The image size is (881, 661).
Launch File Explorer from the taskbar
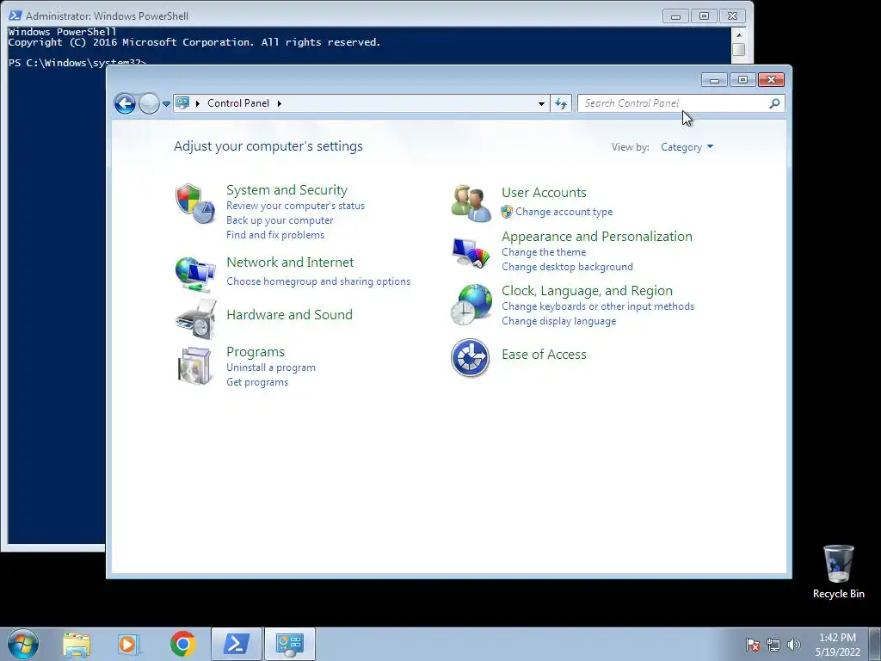(77, 644)
